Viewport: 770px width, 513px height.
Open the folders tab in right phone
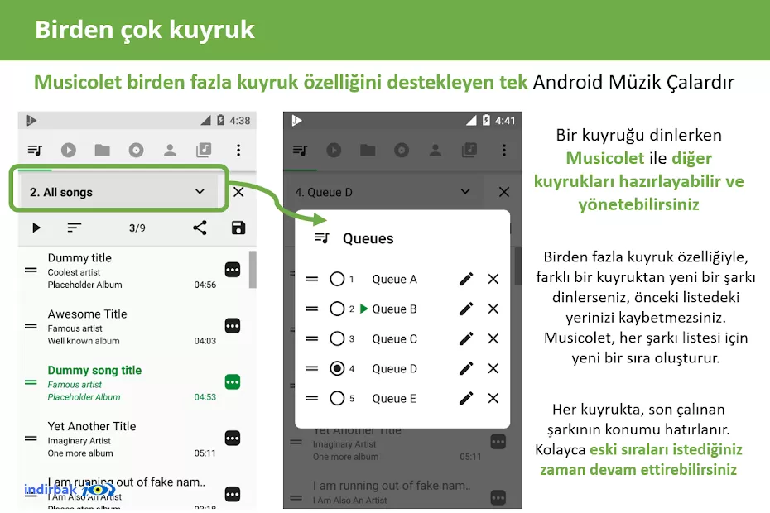coord(368,151)
